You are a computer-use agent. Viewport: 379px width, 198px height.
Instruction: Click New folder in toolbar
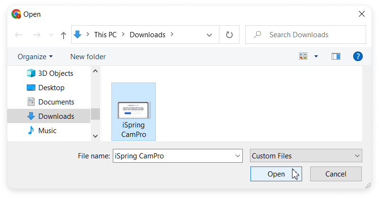[88, 56]
